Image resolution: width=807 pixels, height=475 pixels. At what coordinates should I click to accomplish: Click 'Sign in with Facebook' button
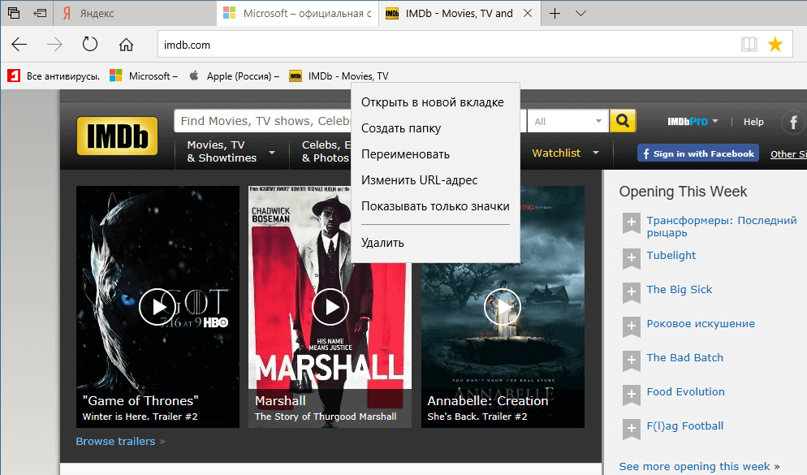697,153
